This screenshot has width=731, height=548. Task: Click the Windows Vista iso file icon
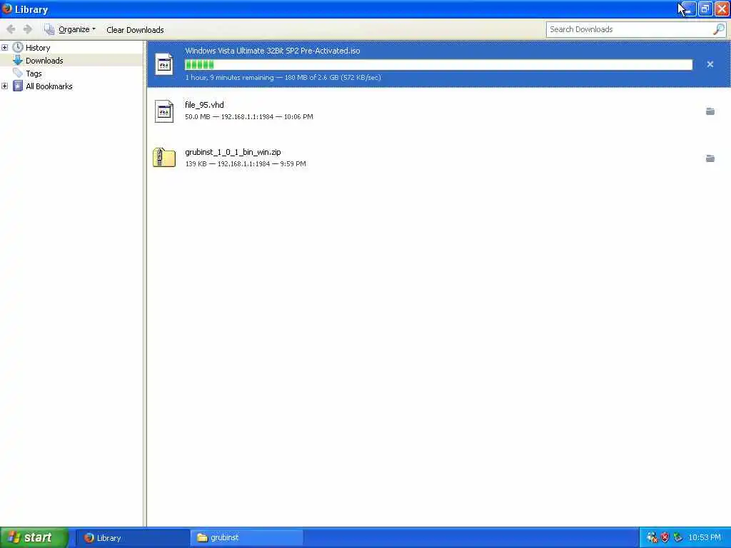pyautogui.click(x=164, y=64)
